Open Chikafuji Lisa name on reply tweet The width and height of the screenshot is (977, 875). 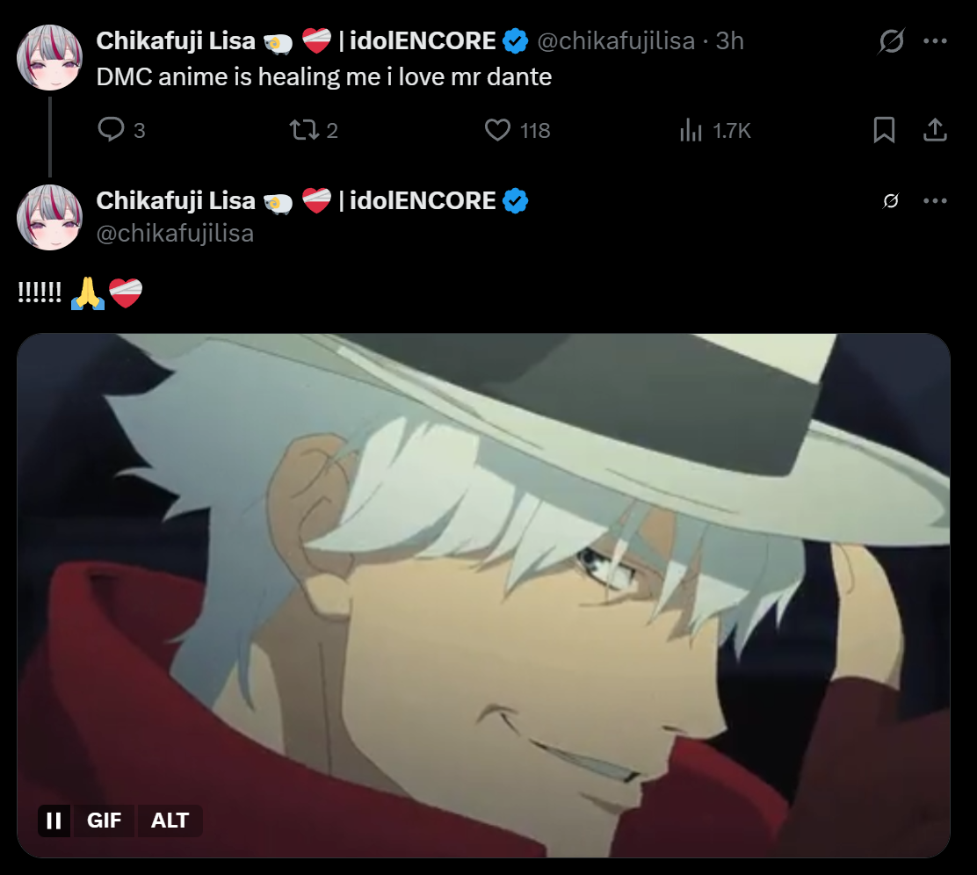pyautogui.click(x=176, y=200)
